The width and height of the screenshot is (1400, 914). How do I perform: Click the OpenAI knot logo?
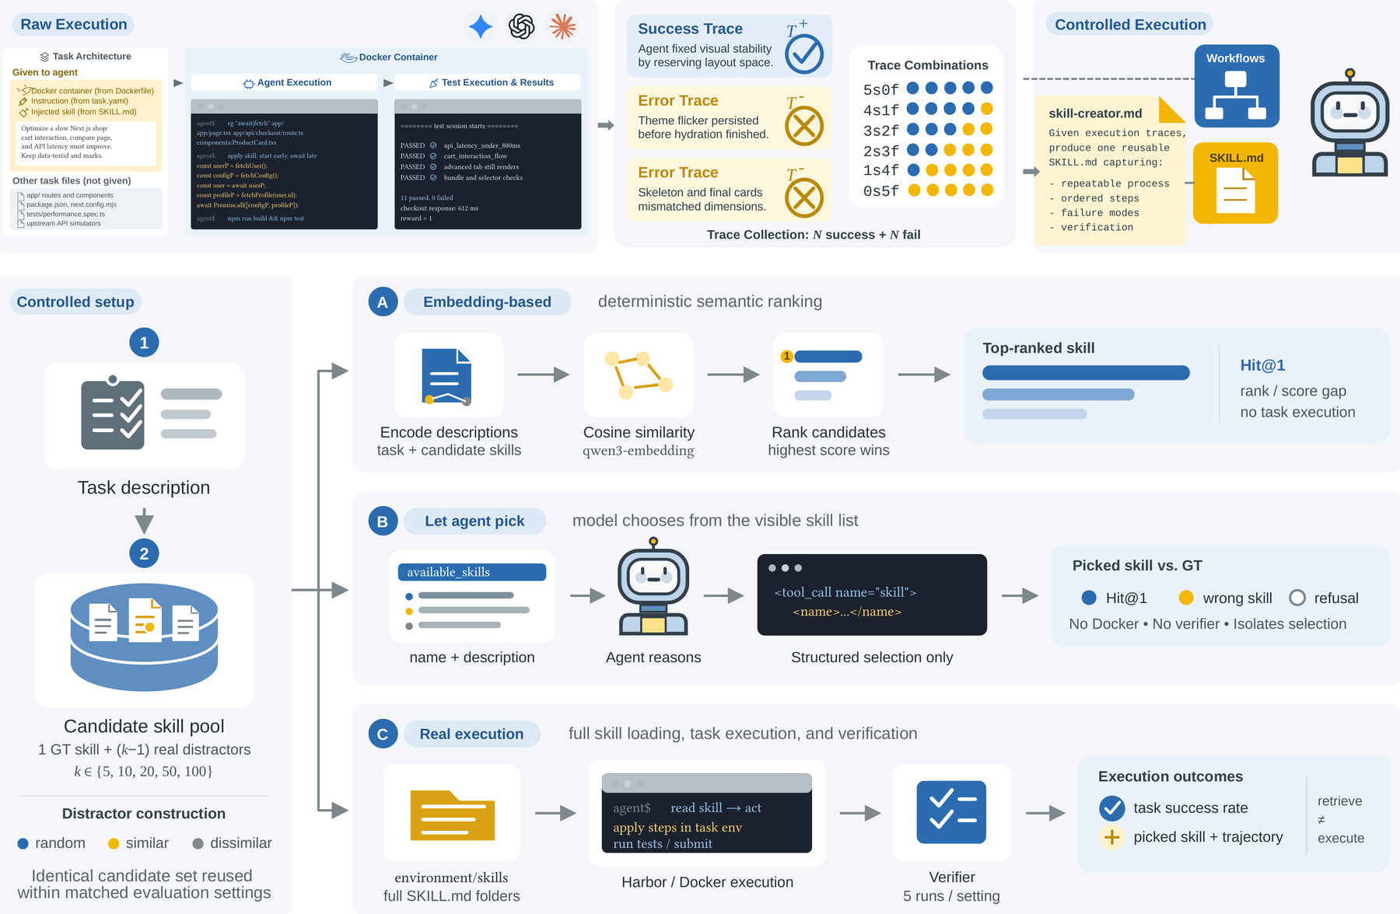522,27
